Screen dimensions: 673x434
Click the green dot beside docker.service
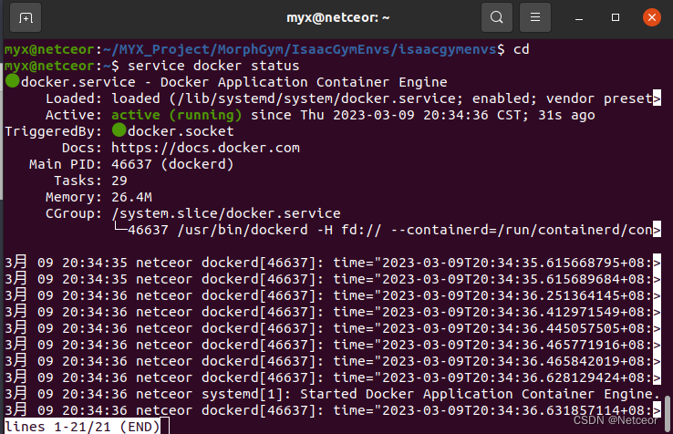[x=12, y=82]
